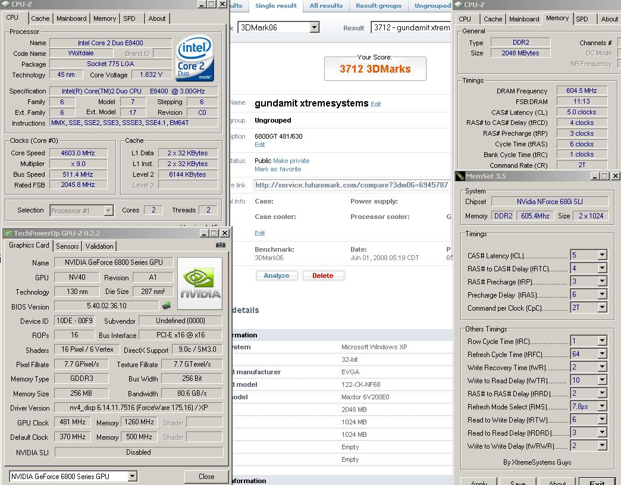Open SPD tab in left CPU-Z window
The width and height of the screenshot is (621, 485).
pos(129,18)
